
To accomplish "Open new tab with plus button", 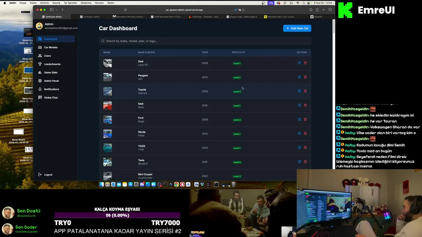I will (x=323, y=10).
